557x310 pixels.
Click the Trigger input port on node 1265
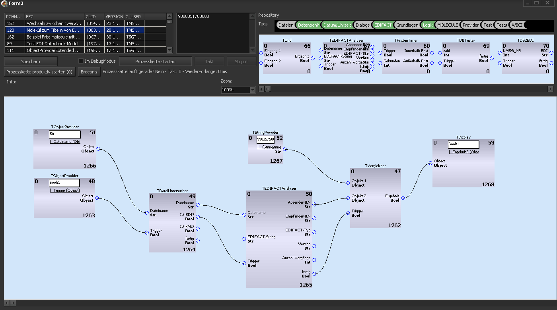(x=244, y=263)
